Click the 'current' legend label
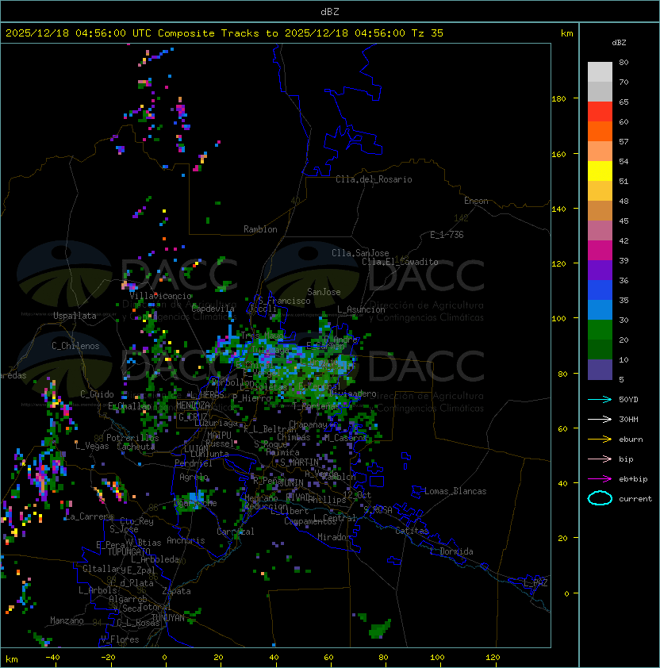660x668 pixels. coord(635,498)
